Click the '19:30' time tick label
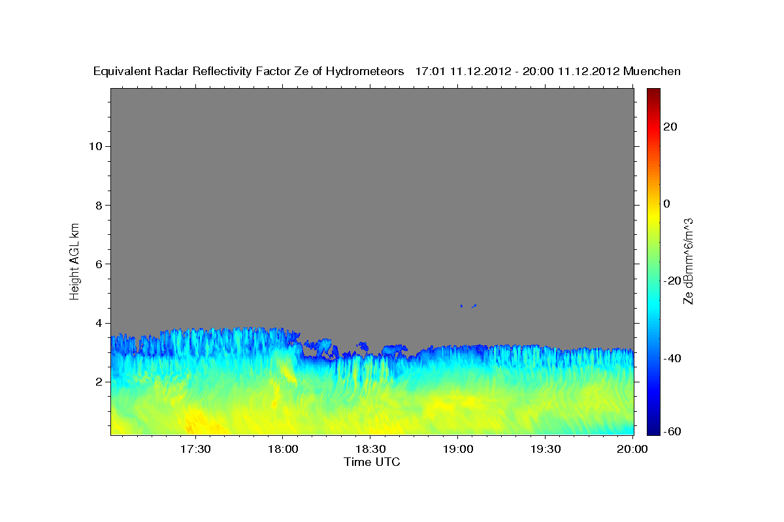 [545, 449]
